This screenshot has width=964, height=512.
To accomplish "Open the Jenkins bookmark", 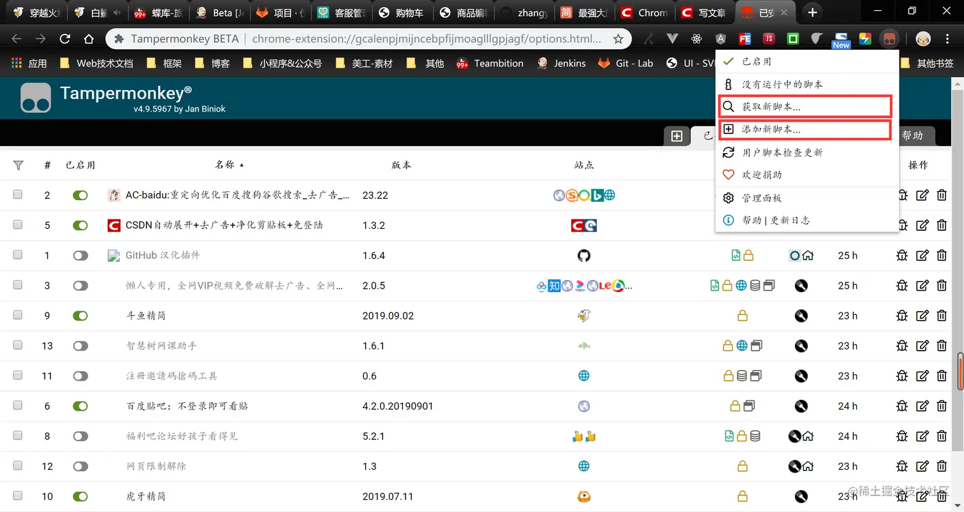I will (x=561, y=63).
